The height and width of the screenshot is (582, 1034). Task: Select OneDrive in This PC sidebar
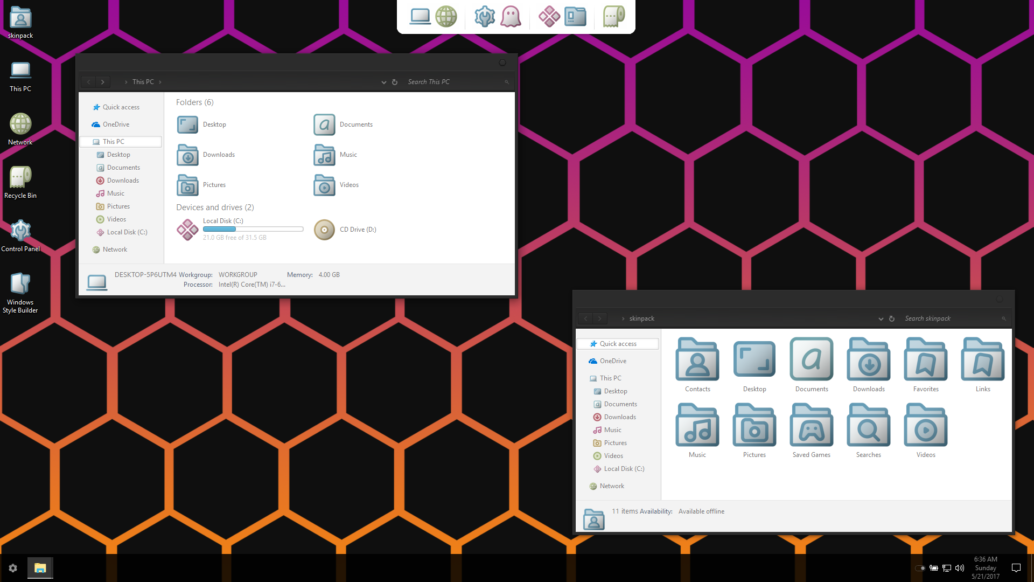click(x=116, y=124)
